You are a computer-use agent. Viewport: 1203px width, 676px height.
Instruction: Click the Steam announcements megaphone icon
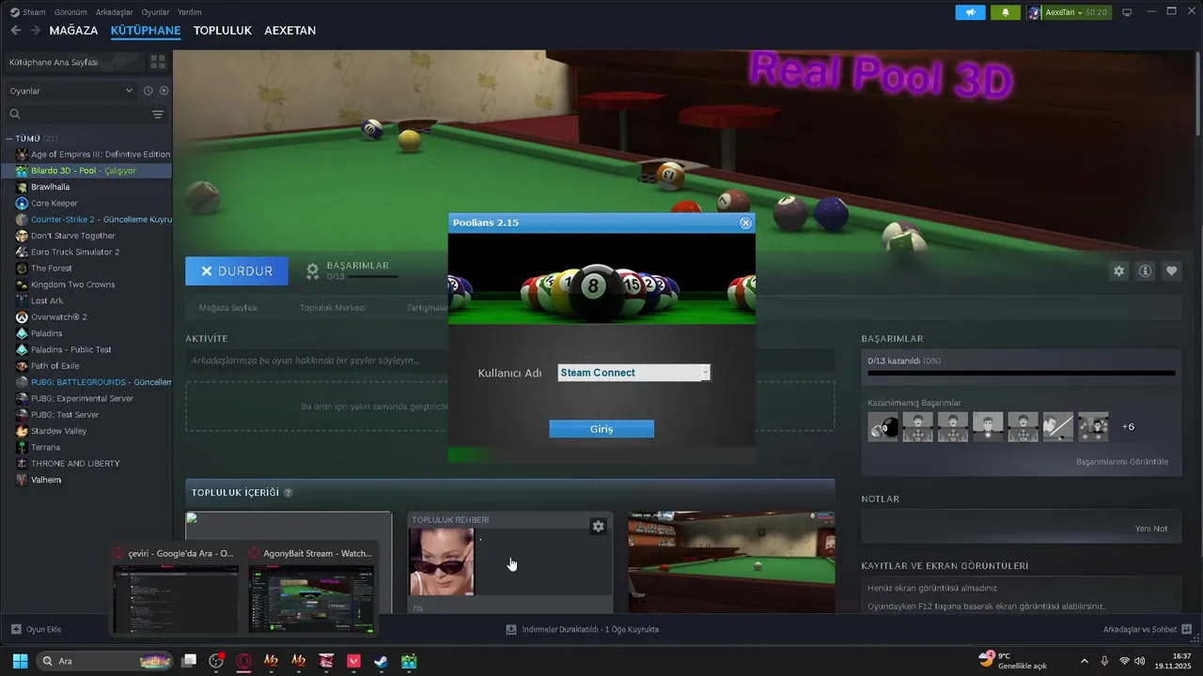pos(970,12)
